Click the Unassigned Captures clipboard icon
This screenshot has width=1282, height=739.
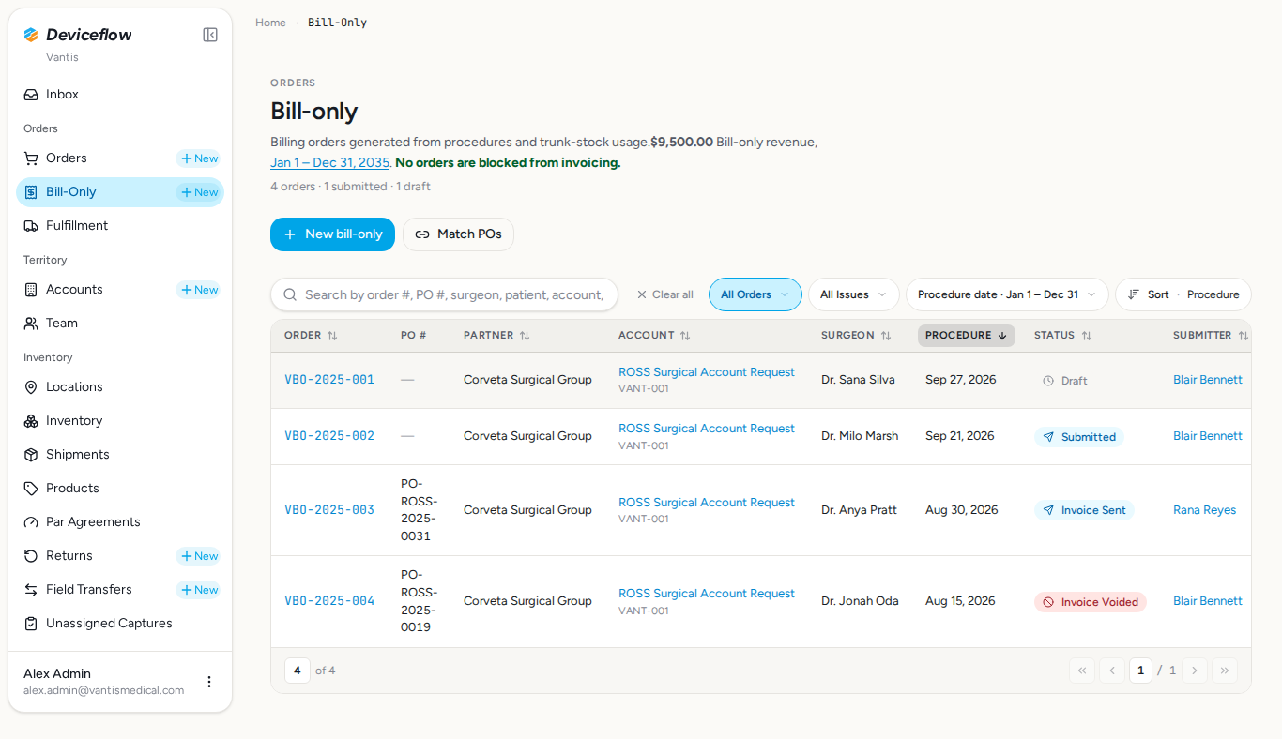(31, 624)
